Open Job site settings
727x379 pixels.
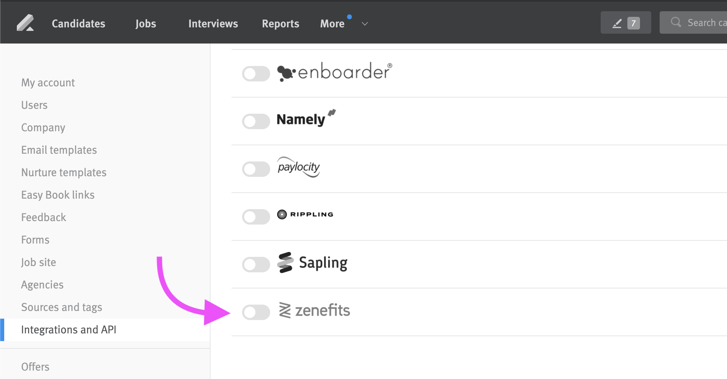(38, 262)
